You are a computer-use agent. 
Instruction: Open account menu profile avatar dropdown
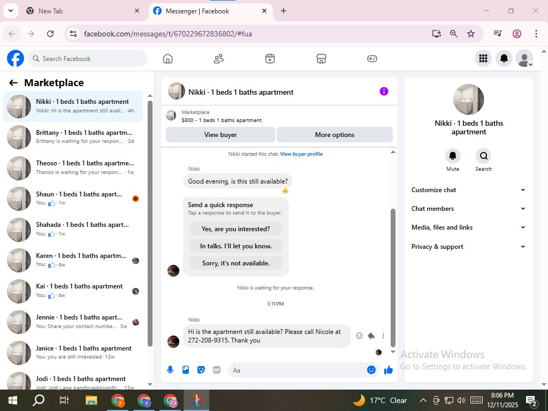[x=524, y=58]
